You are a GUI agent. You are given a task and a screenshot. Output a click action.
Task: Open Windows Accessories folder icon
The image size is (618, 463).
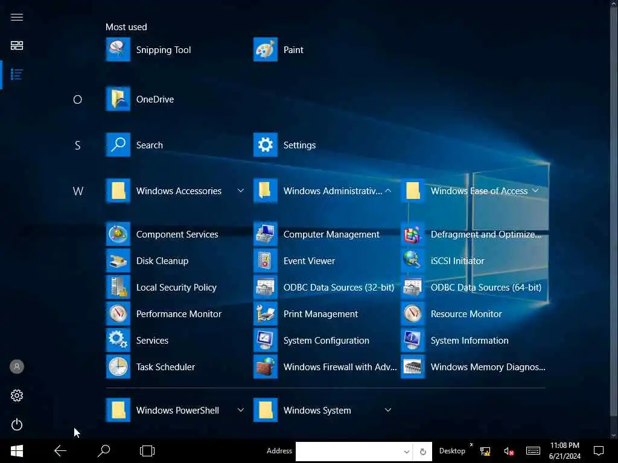click(118, 191)
